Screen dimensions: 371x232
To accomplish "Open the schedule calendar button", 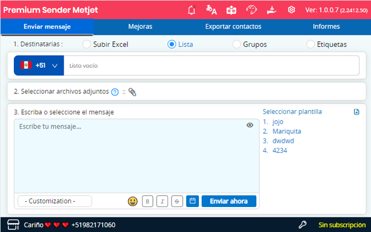I will pos(192,201).
